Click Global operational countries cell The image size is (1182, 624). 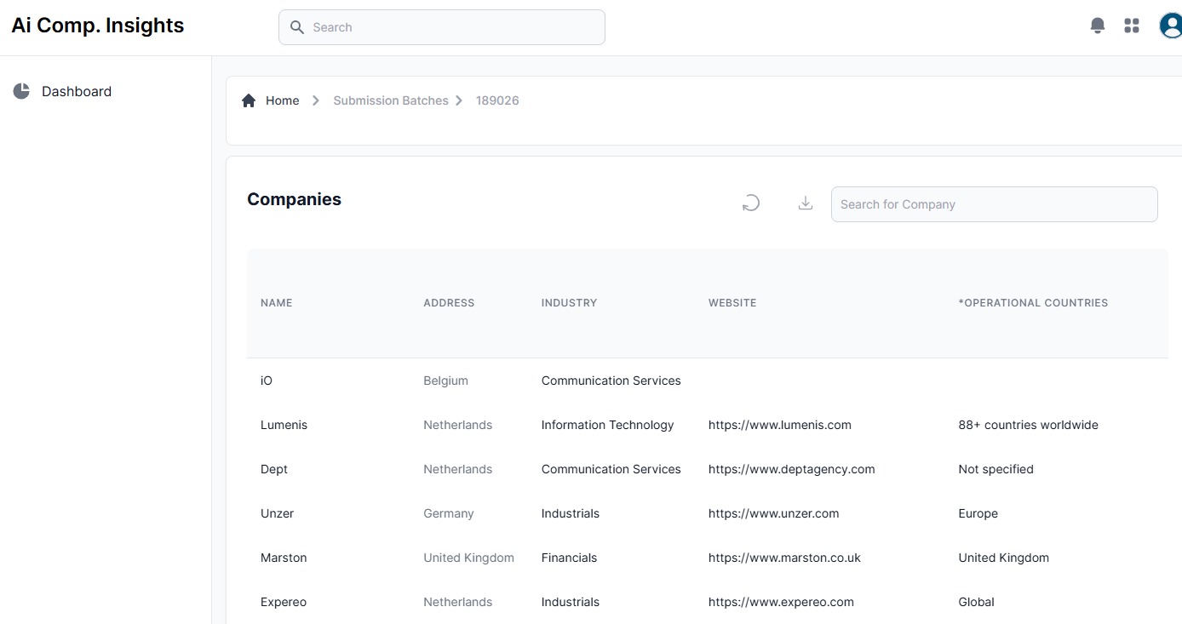click(x=976, y=602)
